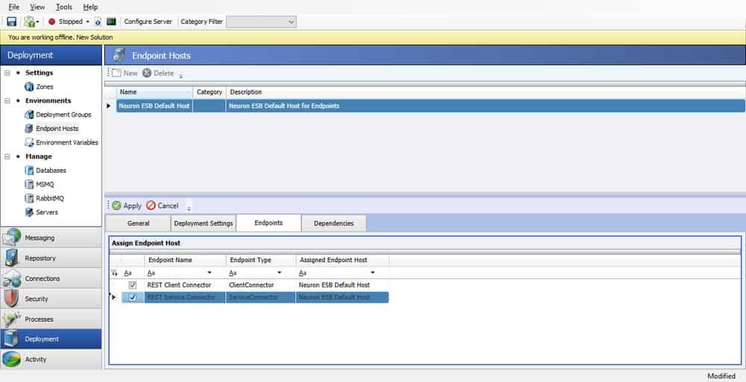The width and height of the screenshot is (746, 382).
Task: Switch to the Activity section
Action: tap(51, 359)
